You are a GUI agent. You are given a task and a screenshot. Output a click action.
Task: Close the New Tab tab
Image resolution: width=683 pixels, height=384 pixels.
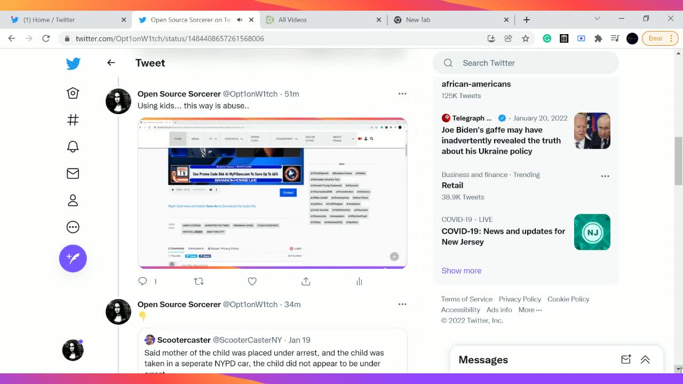click(x=506, y=20)
